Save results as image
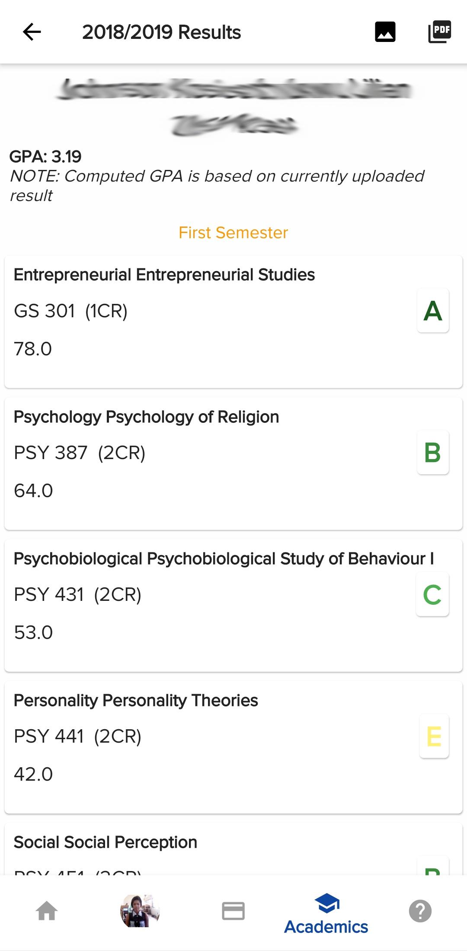 pos(385,32)
